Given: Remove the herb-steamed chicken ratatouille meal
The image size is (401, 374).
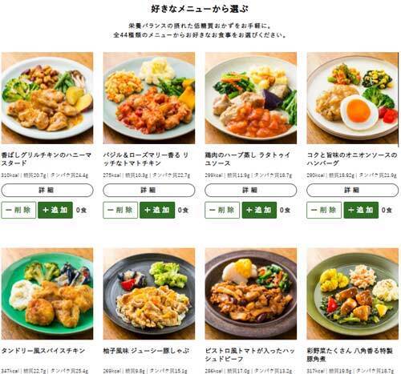Looking at the screenshot, I should click(222, 210).
